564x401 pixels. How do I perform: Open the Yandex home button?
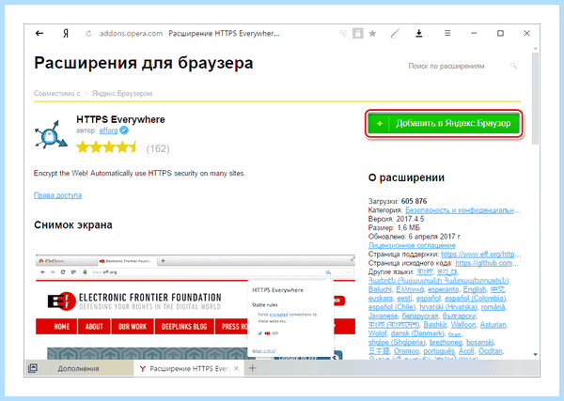66,34
